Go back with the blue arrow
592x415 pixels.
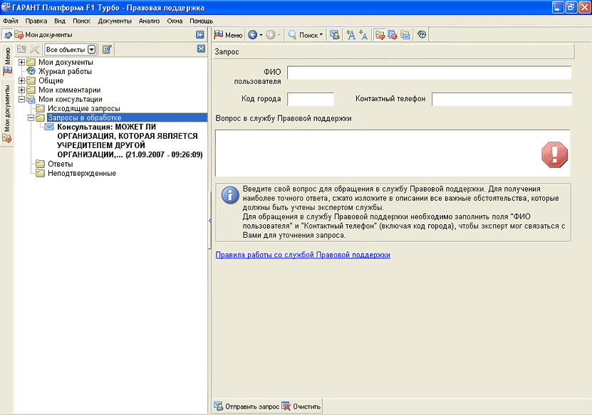coord(252,35)
